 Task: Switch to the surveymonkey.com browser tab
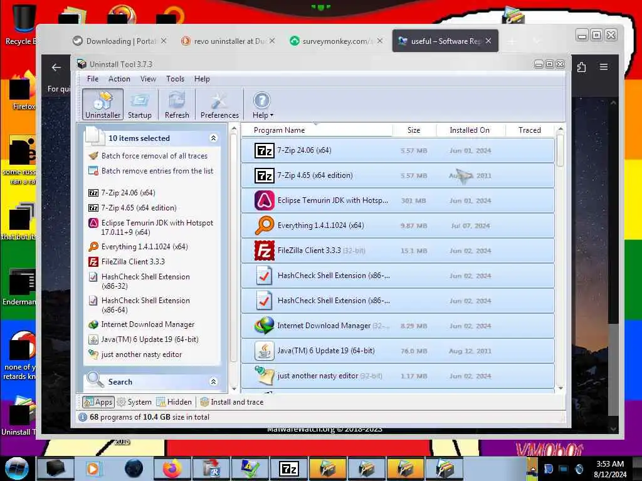coord(337,41)
